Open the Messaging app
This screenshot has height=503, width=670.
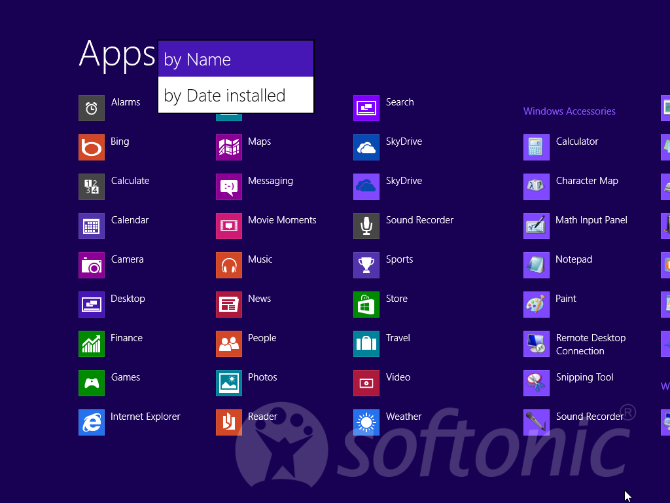click(229, 187)
